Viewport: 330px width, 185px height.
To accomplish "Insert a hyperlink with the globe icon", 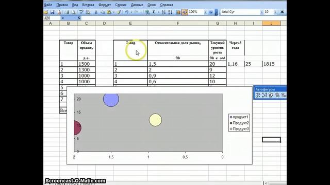I will coord(147,12).
